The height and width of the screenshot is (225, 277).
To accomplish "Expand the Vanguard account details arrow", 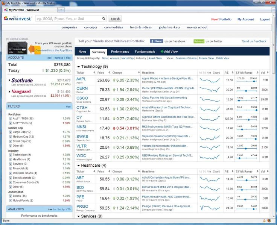I will point(9,91).
